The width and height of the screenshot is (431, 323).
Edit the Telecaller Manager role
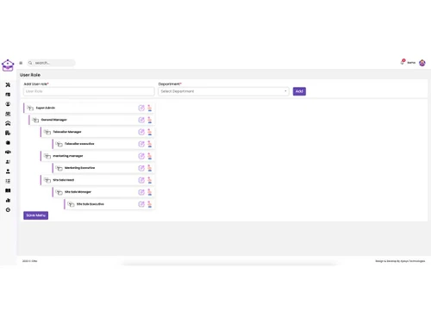(x=141, y=132)
